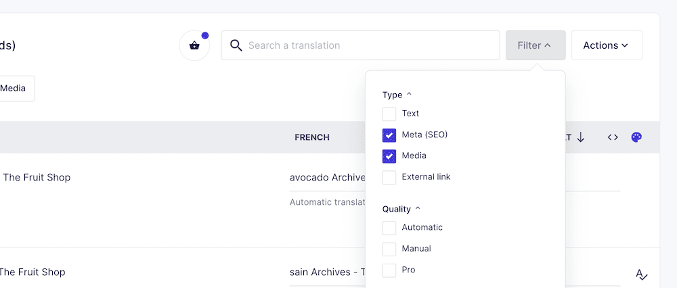This screenshot has width=677, height=288.
Task: Click the spell-check icon on sain Archives row
Action: [x=642, y=274]
